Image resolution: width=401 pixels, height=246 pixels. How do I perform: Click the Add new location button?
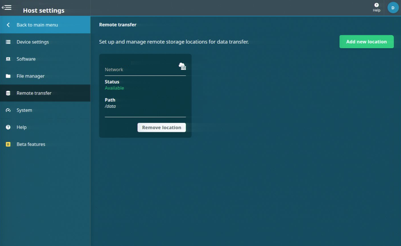366,41
